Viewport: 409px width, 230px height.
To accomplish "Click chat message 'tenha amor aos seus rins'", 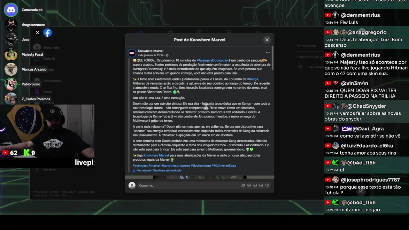I will coord(368,153).
